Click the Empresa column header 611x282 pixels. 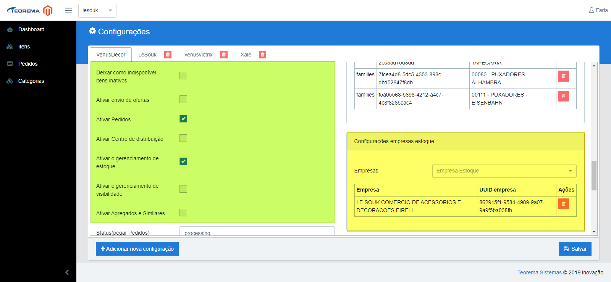tap(415, 190)
